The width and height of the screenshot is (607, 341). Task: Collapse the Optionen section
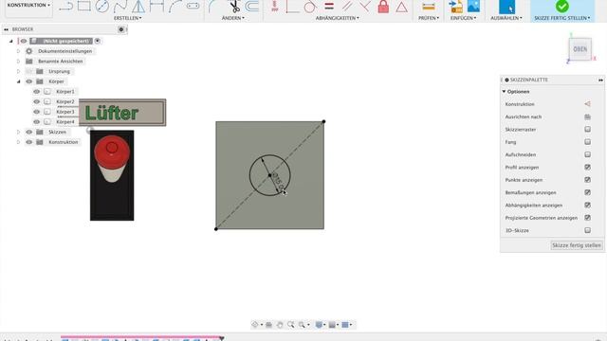click(x=504, y=92)
